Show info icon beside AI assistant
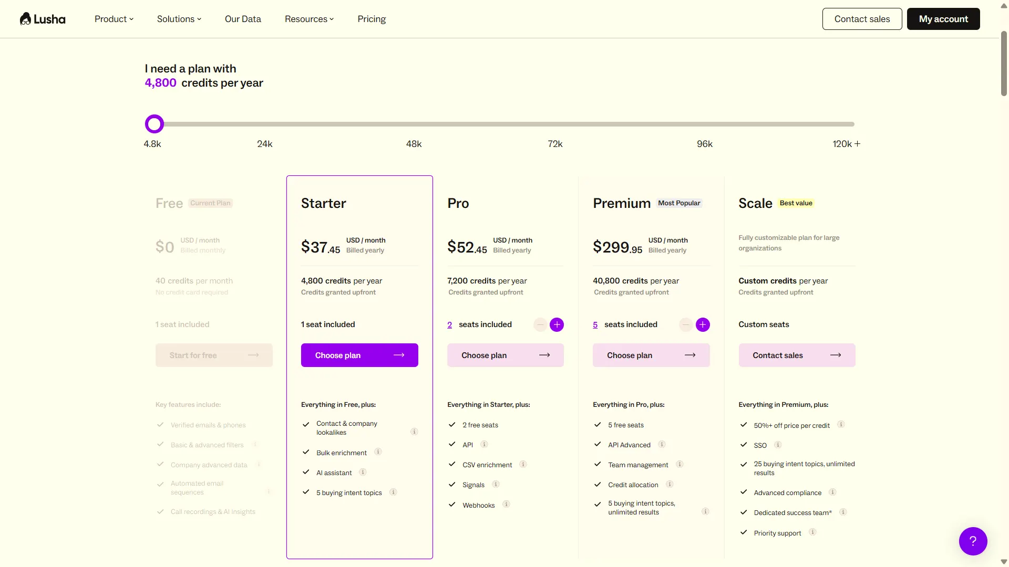Screen dimensions: 1009x567 (363, 472)
